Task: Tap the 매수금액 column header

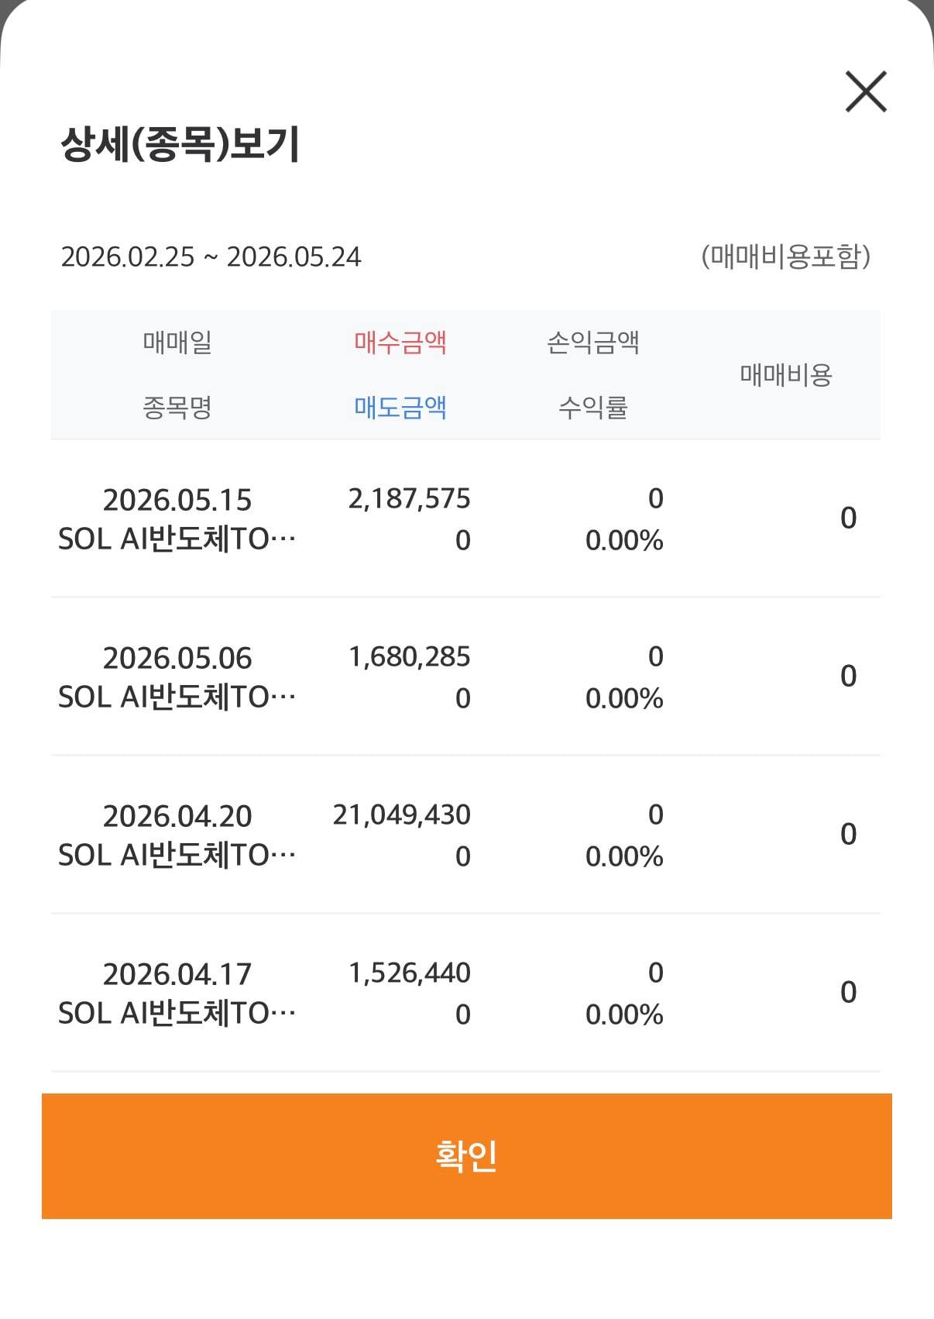Action: click(400, 342)
